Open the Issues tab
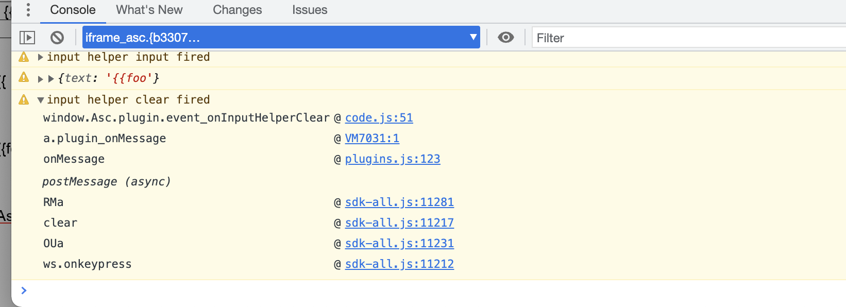Screen dimensions: 846x307 pos(310,10)
